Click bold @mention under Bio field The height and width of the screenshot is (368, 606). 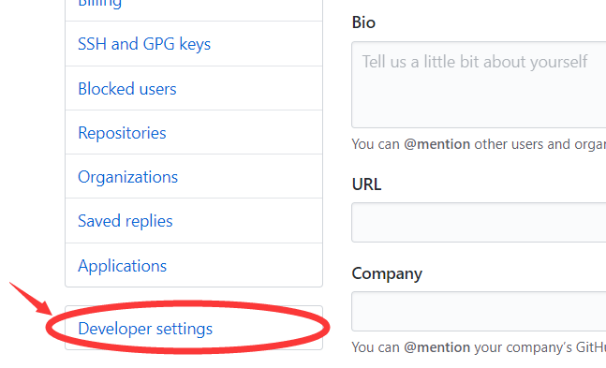click(436, 144)
